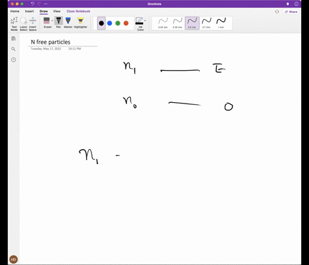309x265 pixels.
Task: Open the search icon in sidebar
Action: [x=14, y=49]
